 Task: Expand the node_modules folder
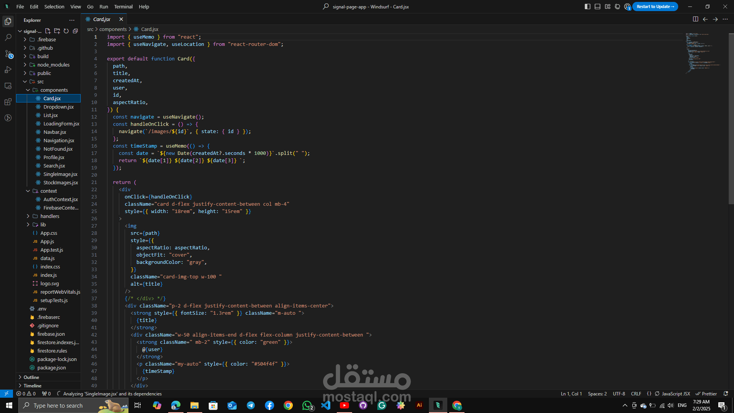click(53, 65)
